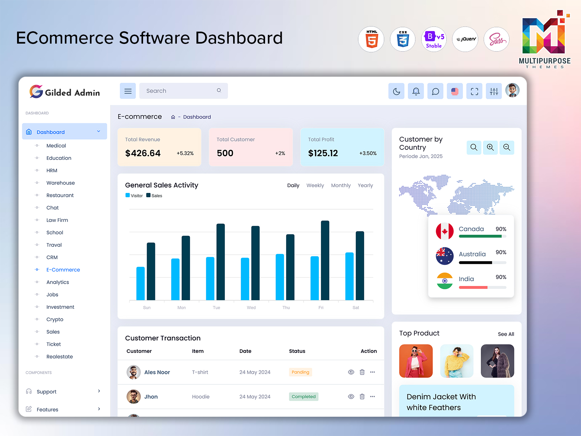Open the user profile avatar
The height and width of the screenshot is (436, 581).
(512, 90)
